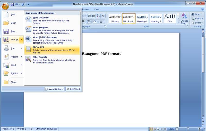Click the proofing errors status bar icon
206x131 pixels.
point(31,129)
